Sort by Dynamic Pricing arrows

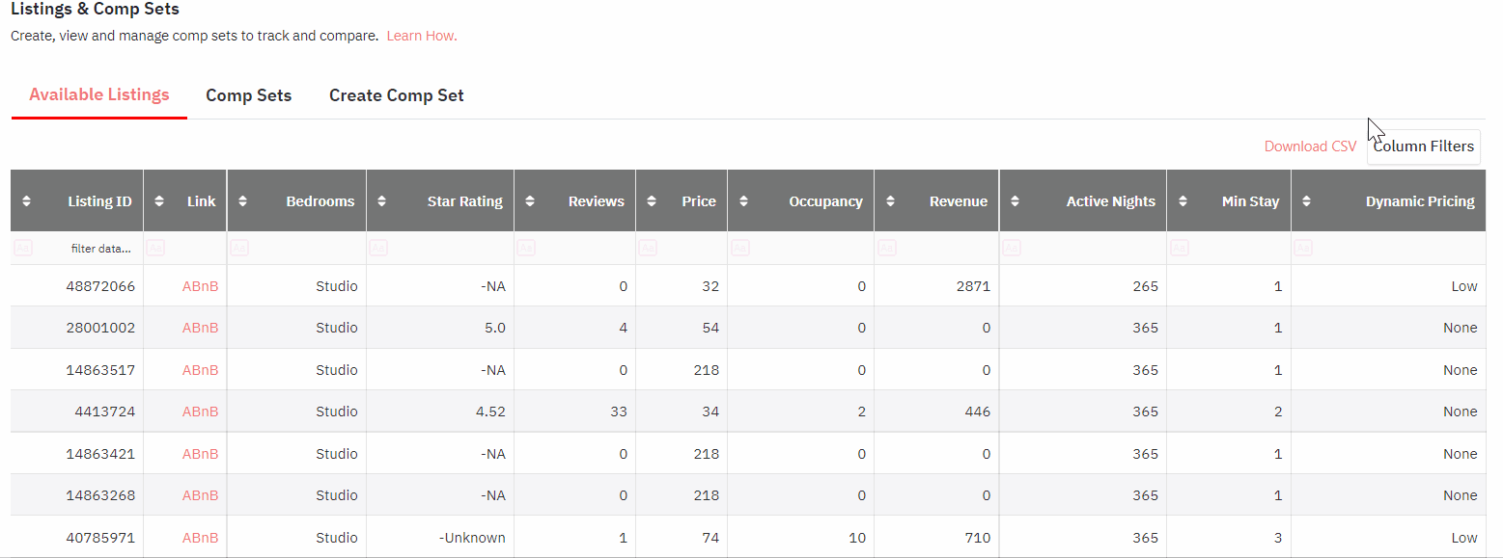pos(1307,201)
